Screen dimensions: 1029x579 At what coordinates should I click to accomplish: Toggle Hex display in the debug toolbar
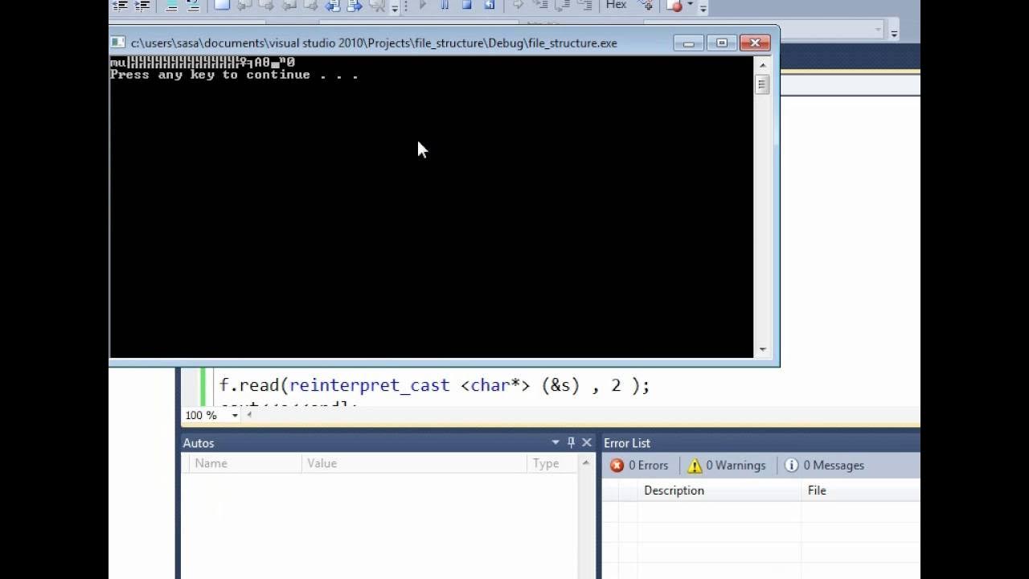(616, 5)
